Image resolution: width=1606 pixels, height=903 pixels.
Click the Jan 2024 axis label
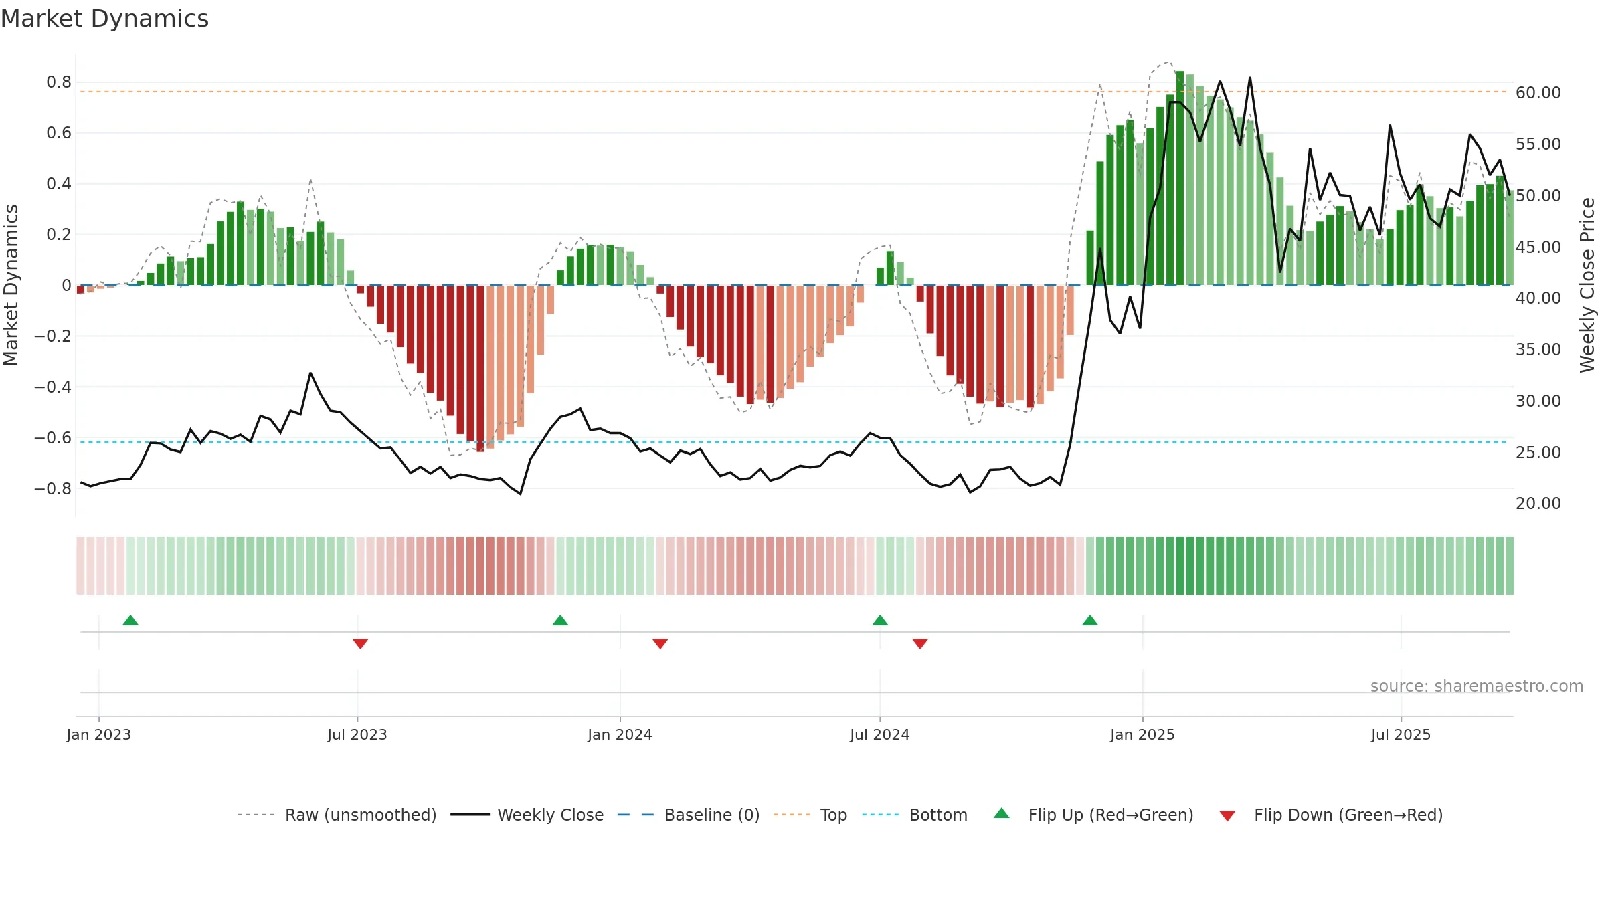[x=620, y=734]
